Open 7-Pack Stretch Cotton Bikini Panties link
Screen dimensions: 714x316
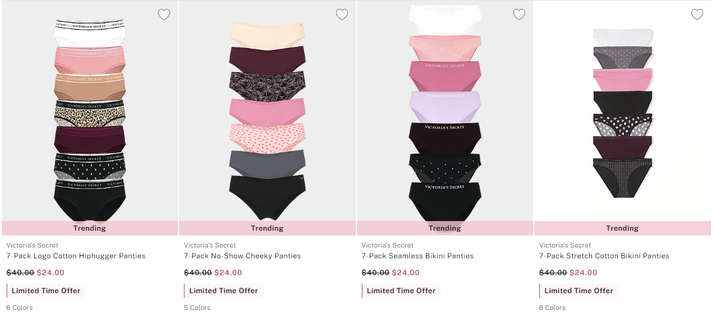(x=604, y=256)
